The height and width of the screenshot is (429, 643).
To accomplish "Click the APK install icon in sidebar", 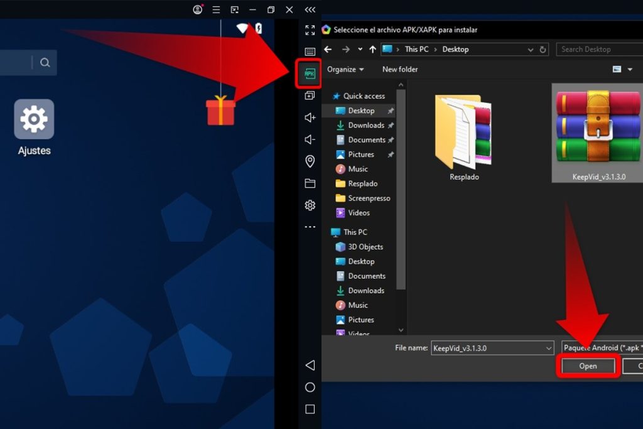I will pyautogui.click(x=309, y=73).
